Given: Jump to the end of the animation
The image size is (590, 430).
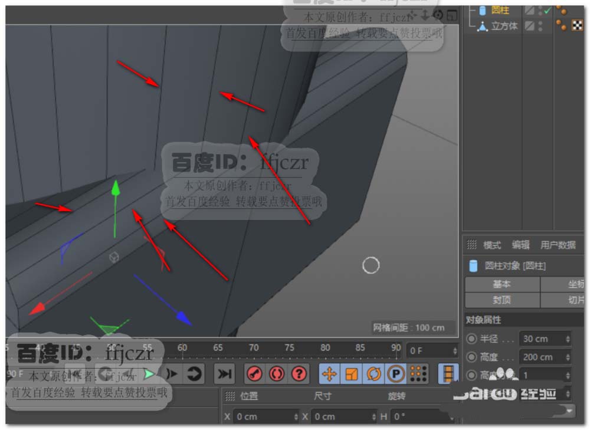Looking at the screenshot, I should [225, 374].
